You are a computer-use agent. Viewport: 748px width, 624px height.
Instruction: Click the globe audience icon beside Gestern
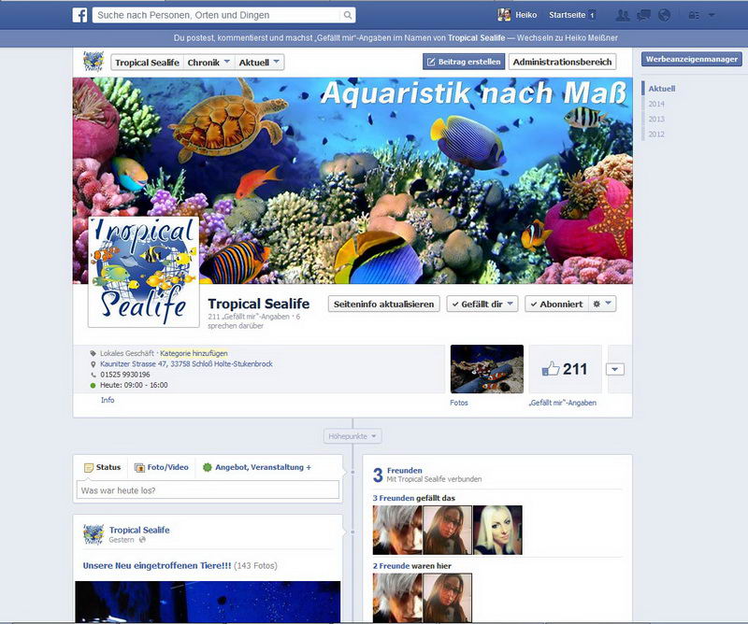142,540
